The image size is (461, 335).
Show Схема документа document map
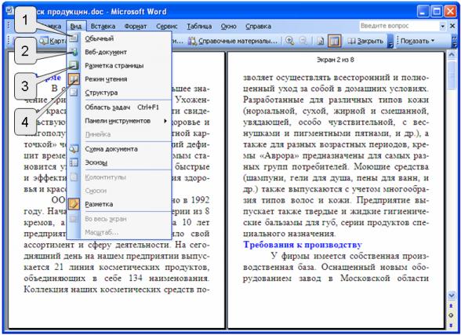pyautogui.click(x=119, y=149)
